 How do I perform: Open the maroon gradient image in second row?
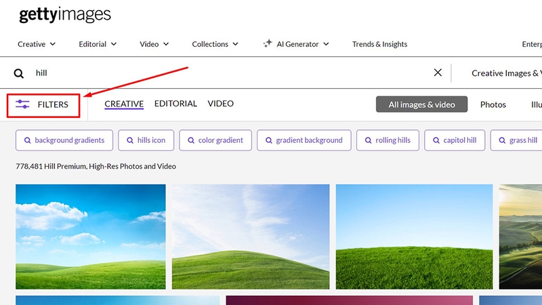[349, 300]
